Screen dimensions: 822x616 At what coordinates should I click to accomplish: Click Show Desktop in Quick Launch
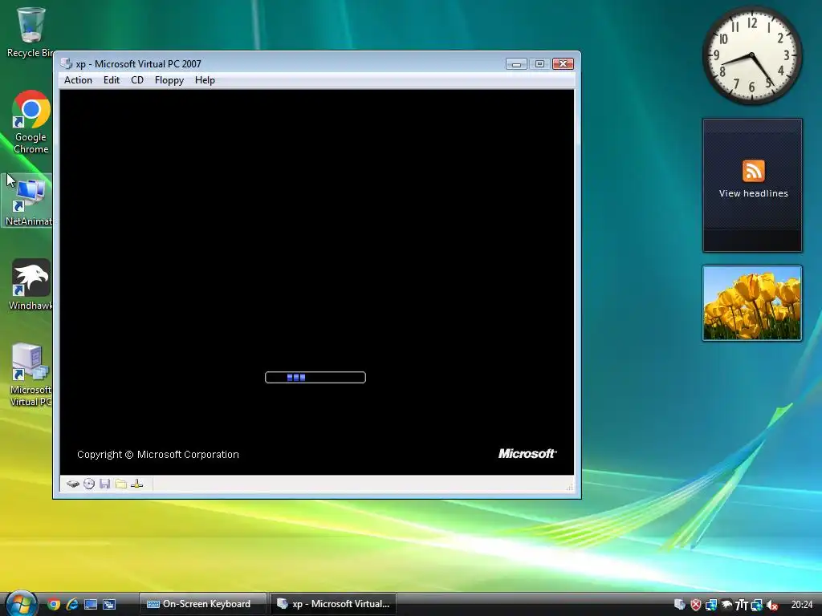pyautogui.click(x=91, y=604)
